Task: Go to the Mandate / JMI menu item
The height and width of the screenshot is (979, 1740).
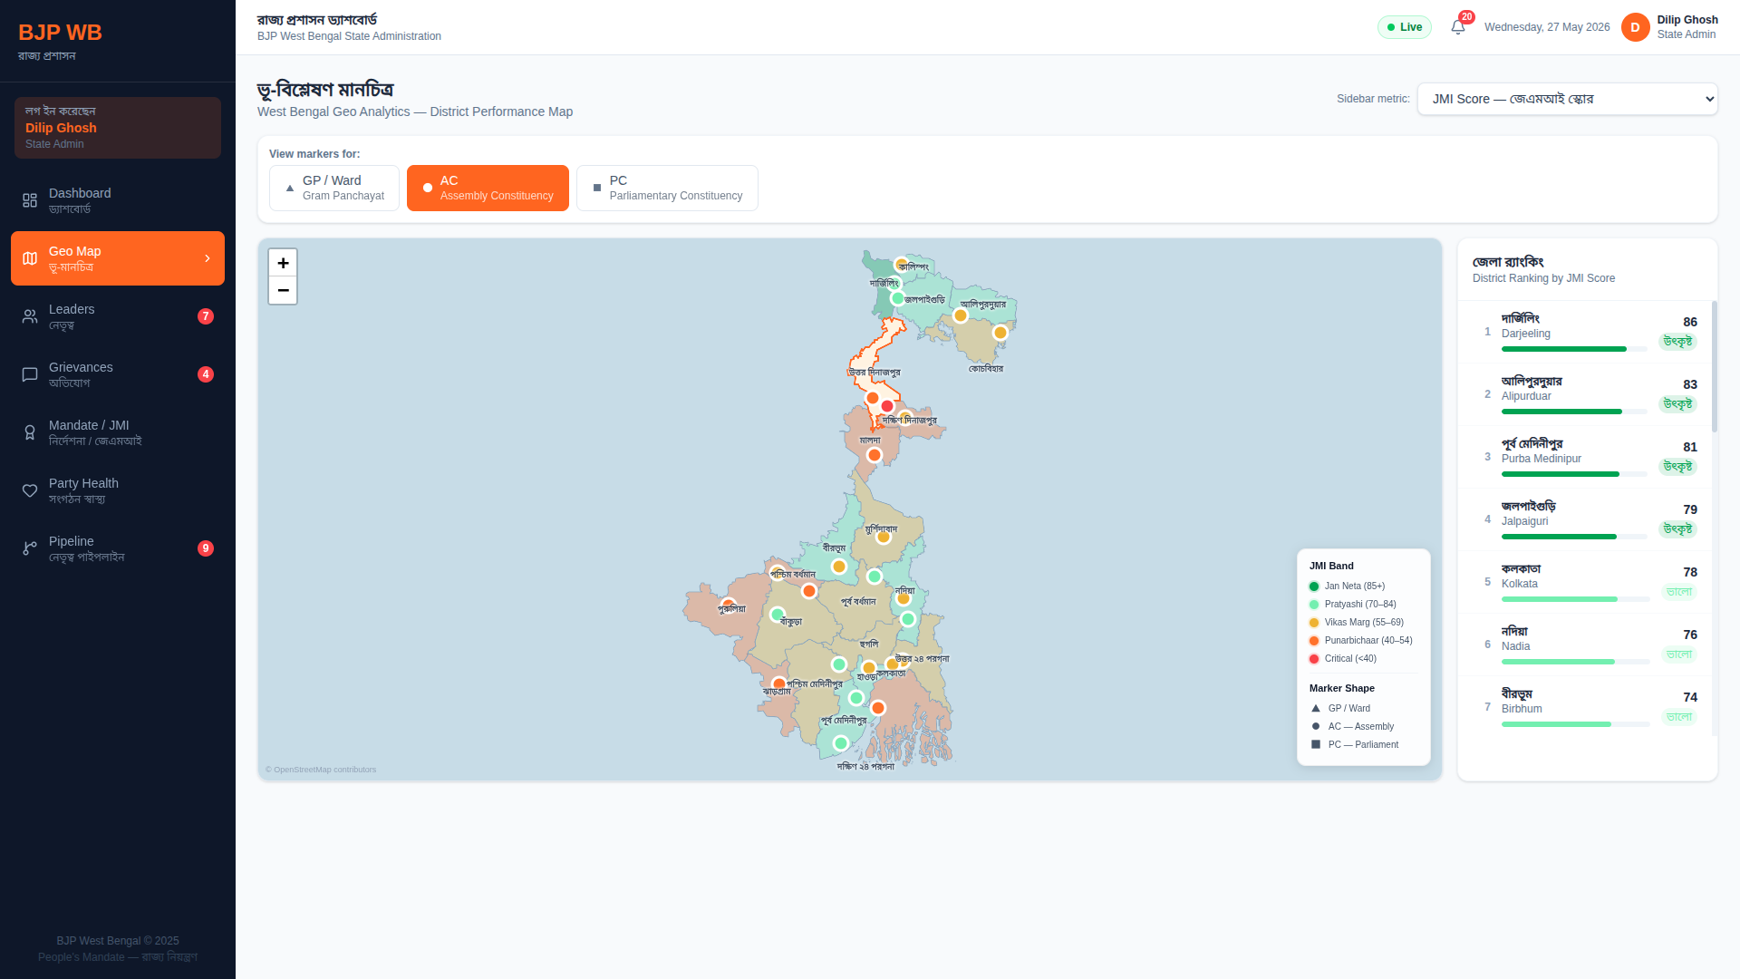Action: point(118,432)
